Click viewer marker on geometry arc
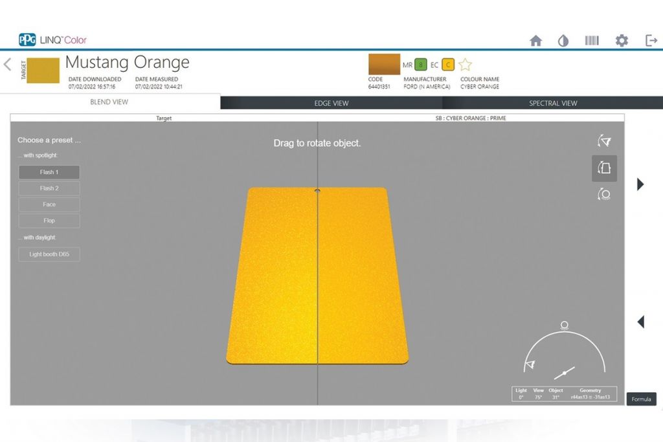 tap(530, 364)
